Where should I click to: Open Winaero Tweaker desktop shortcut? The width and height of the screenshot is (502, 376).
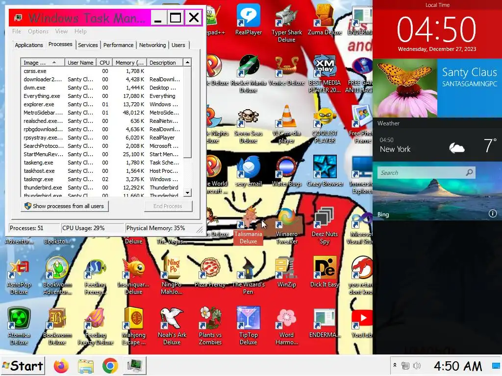coord(286,226)
